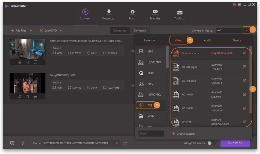Viewport: 260px width, 154px height.
Task: Open the Convert section
Action: [85, 14]
